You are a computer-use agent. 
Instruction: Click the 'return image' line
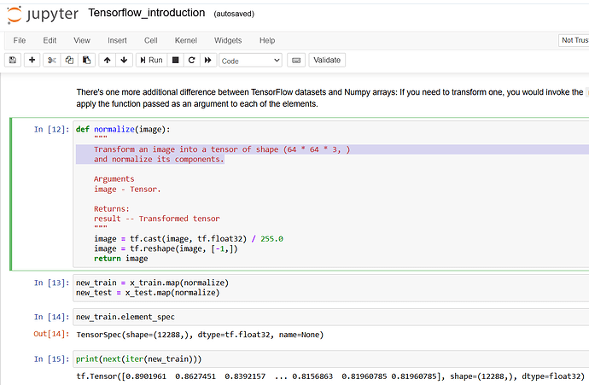(120, 259)
